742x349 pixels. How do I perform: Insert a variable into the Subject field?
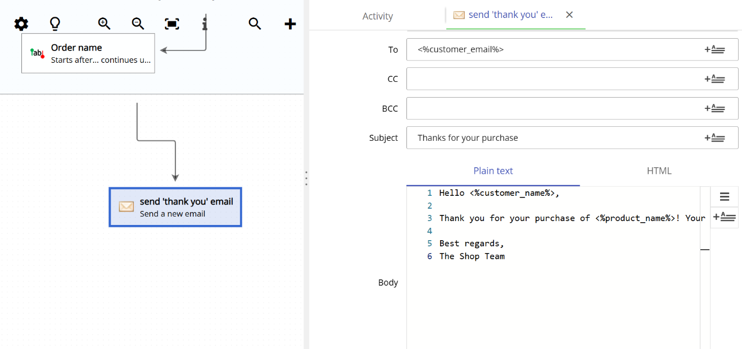pos(715,137)
